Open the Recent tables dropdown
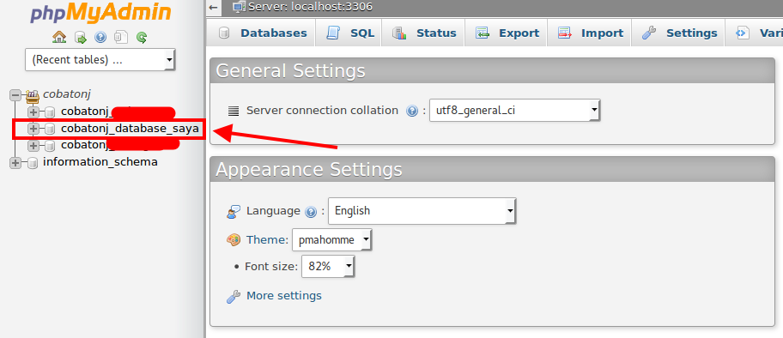Viewport: 783px width, 338px height. [x=100, y=60]
